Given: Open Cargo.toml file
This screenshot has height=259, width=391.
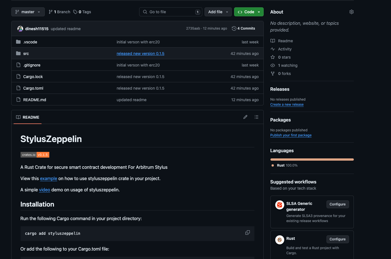Looking at the screenshot, I should 33,88.
